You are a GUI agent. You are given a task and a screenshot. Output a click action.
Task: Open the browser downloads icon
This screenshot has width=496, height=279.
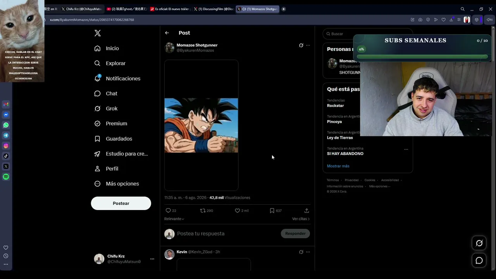tap(451, 20)
